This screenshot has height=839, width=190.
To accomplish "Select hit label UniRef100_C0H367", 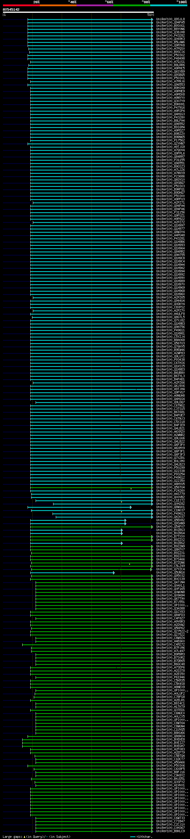I will tap(170, 828).
